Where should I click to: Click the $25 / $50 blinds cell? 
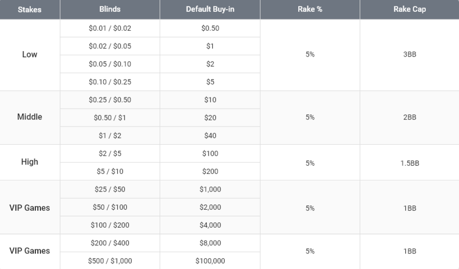point(110,189)
